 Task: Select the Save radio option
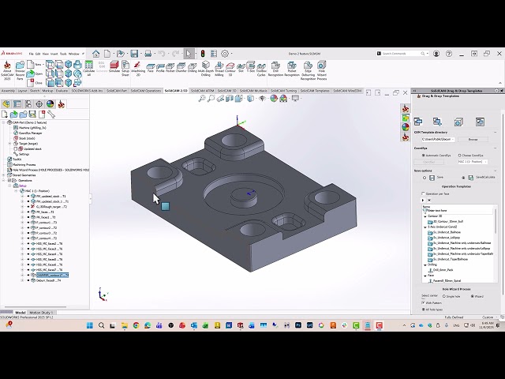pyautogui.click(x=425, y=178)
